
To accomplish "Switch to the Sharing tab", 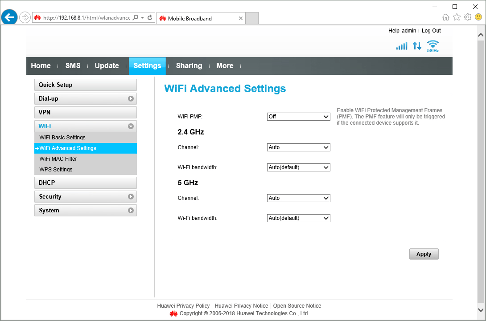I will click(x=189, y=65).
